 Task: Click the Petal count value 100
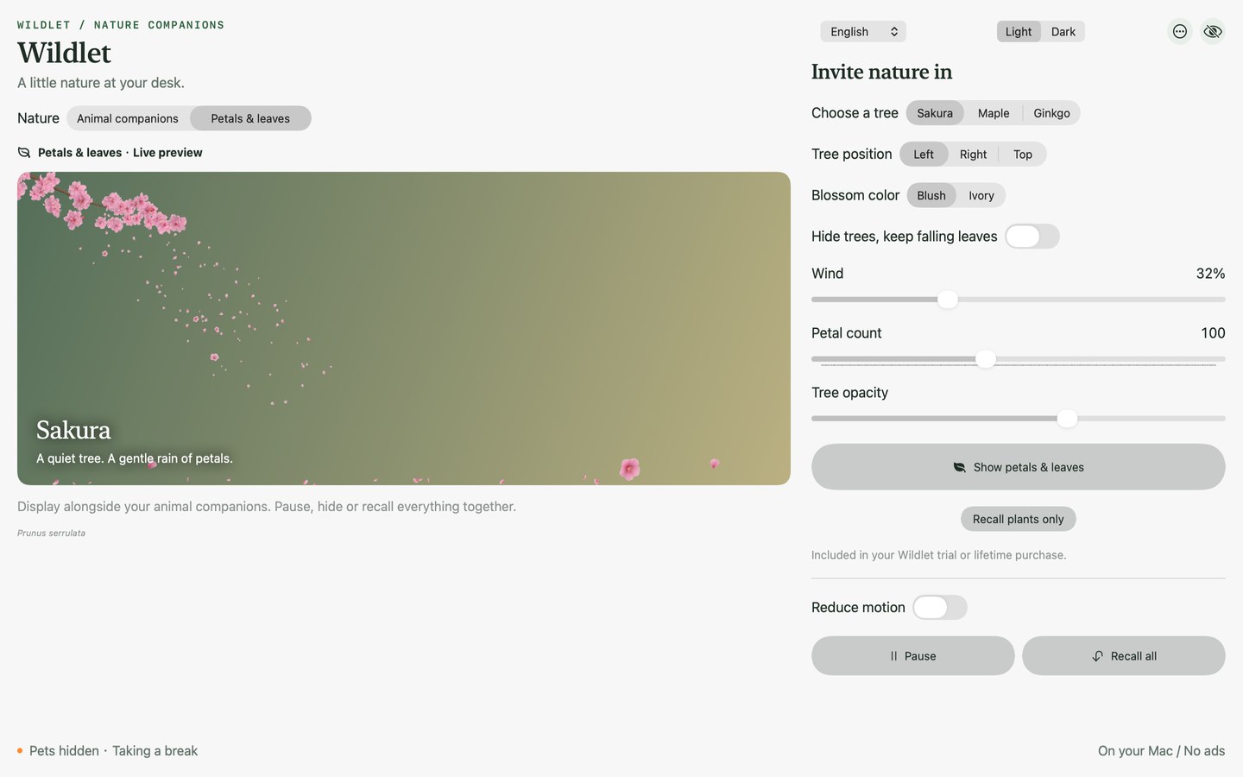[x=1213, y=333]
